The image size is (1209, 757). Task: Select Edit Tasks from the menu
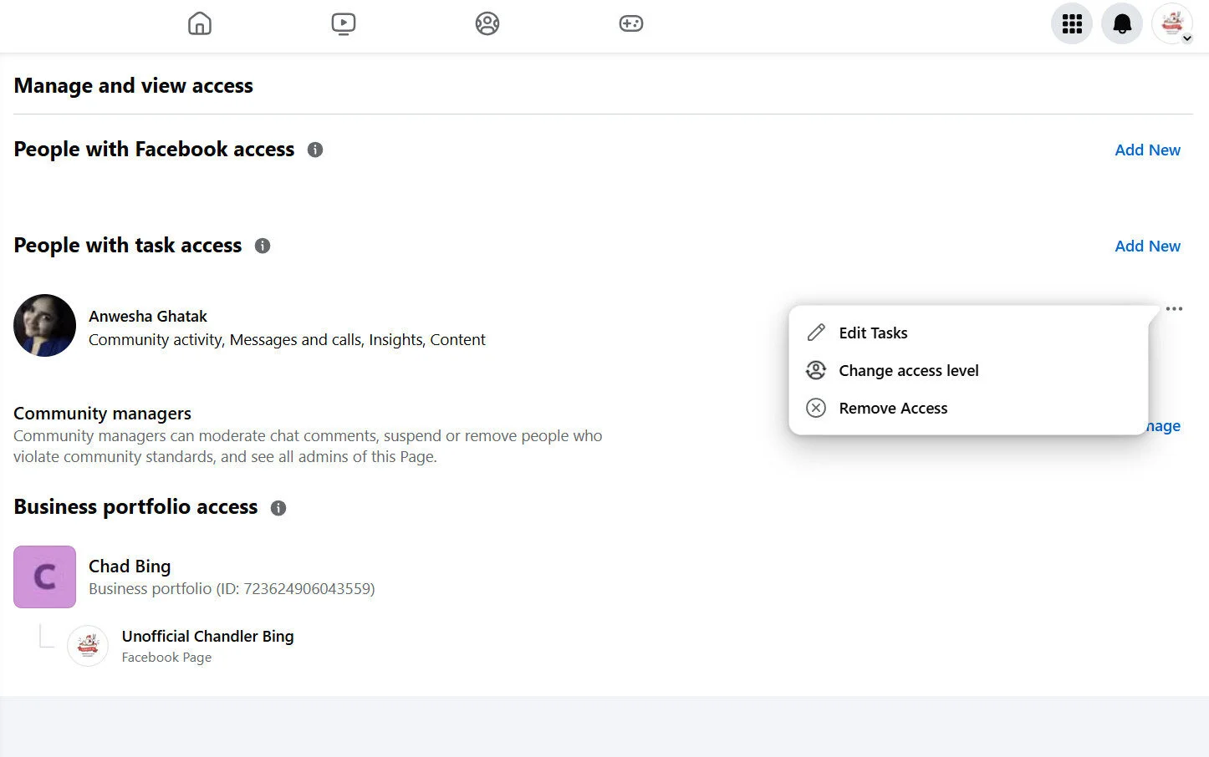[x=873, y=333]
